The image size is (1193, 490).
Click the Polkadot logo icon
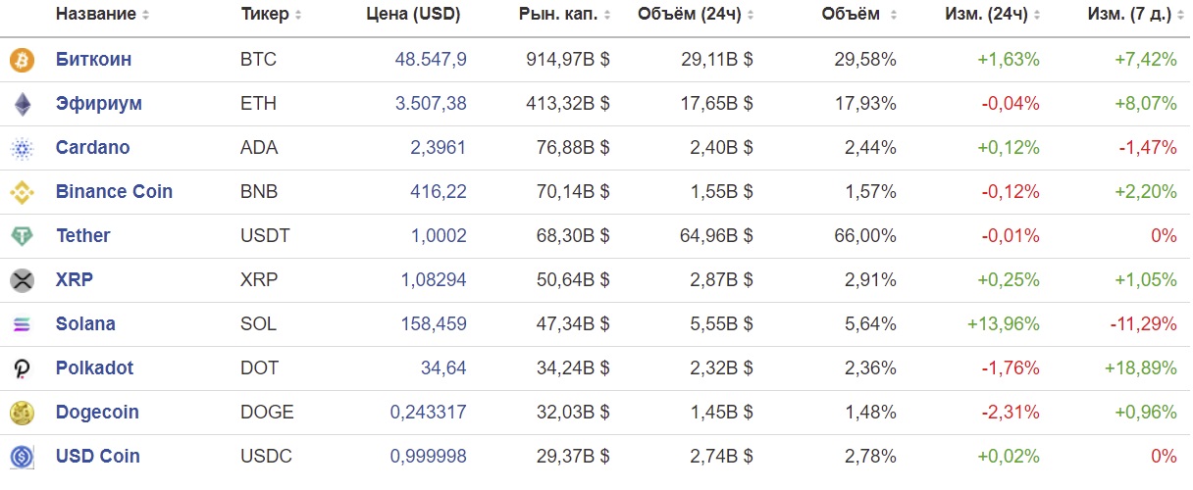click(22, 369)
